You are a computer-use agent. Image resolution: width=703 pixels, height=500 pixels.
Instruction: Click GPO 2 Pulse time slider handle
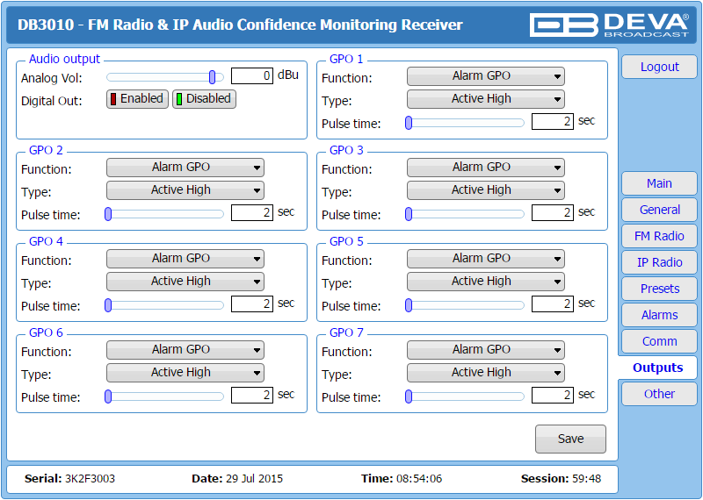(108, 214)
